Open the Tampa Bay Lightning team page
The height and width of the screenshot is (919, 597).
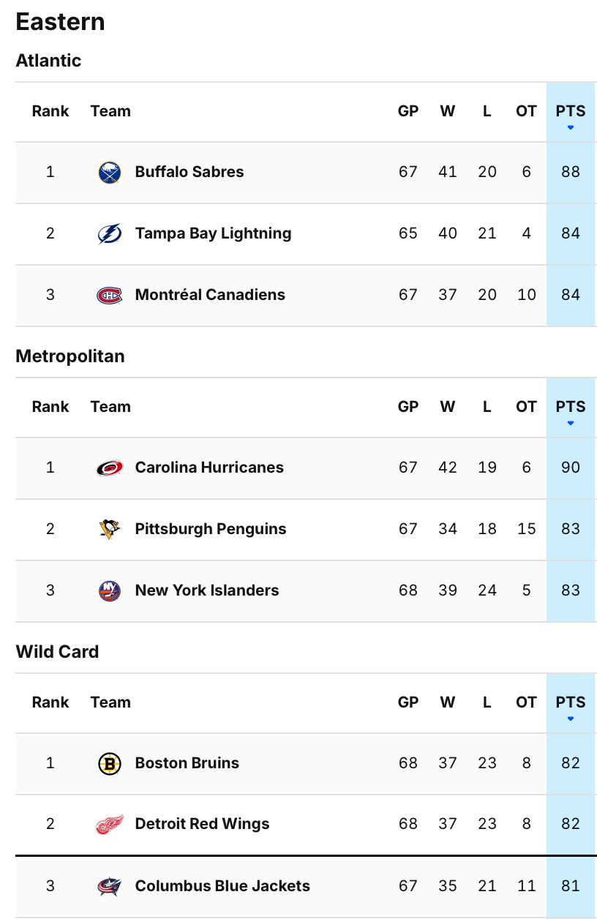(x=213, y=233)
